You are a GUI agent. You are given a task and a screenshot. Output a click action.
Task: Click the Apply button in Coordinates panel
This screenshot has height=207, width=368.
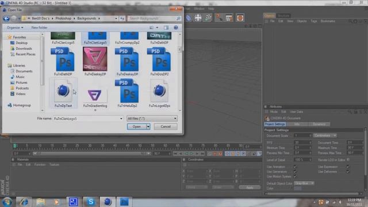(x=250, y=187)
